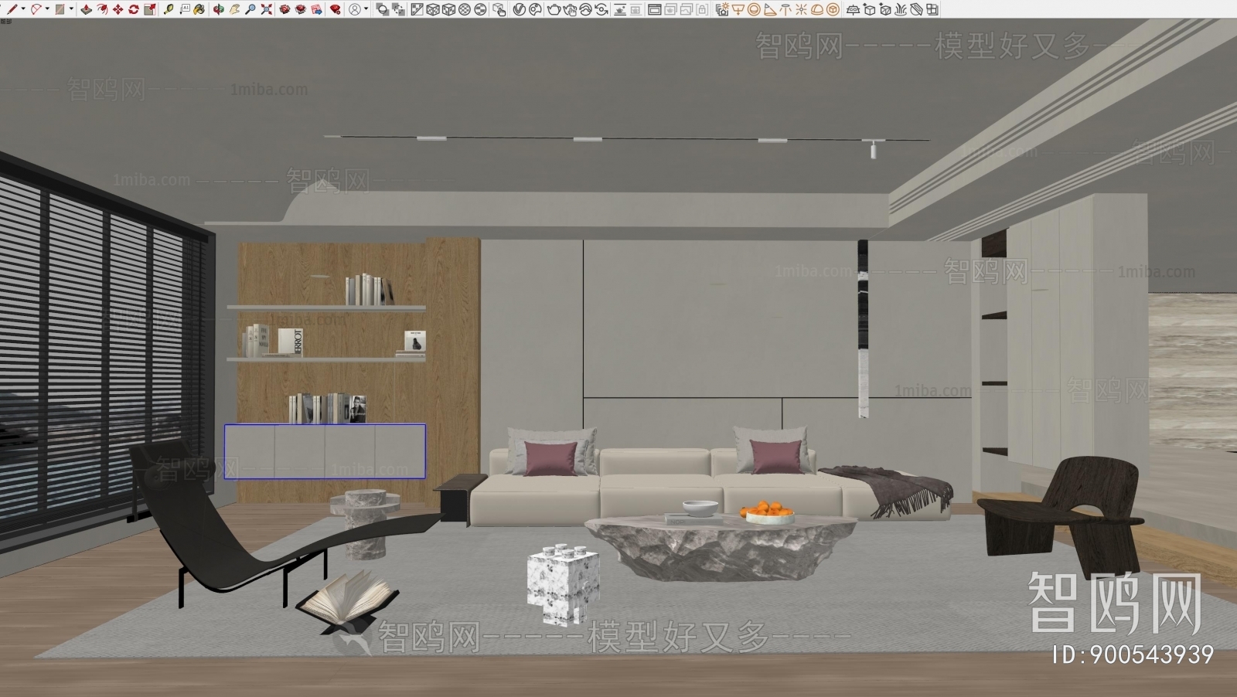This screenshot has width=1237, height=697.
Task: Start V-Ray interactive render
Action: pos(570,9)
